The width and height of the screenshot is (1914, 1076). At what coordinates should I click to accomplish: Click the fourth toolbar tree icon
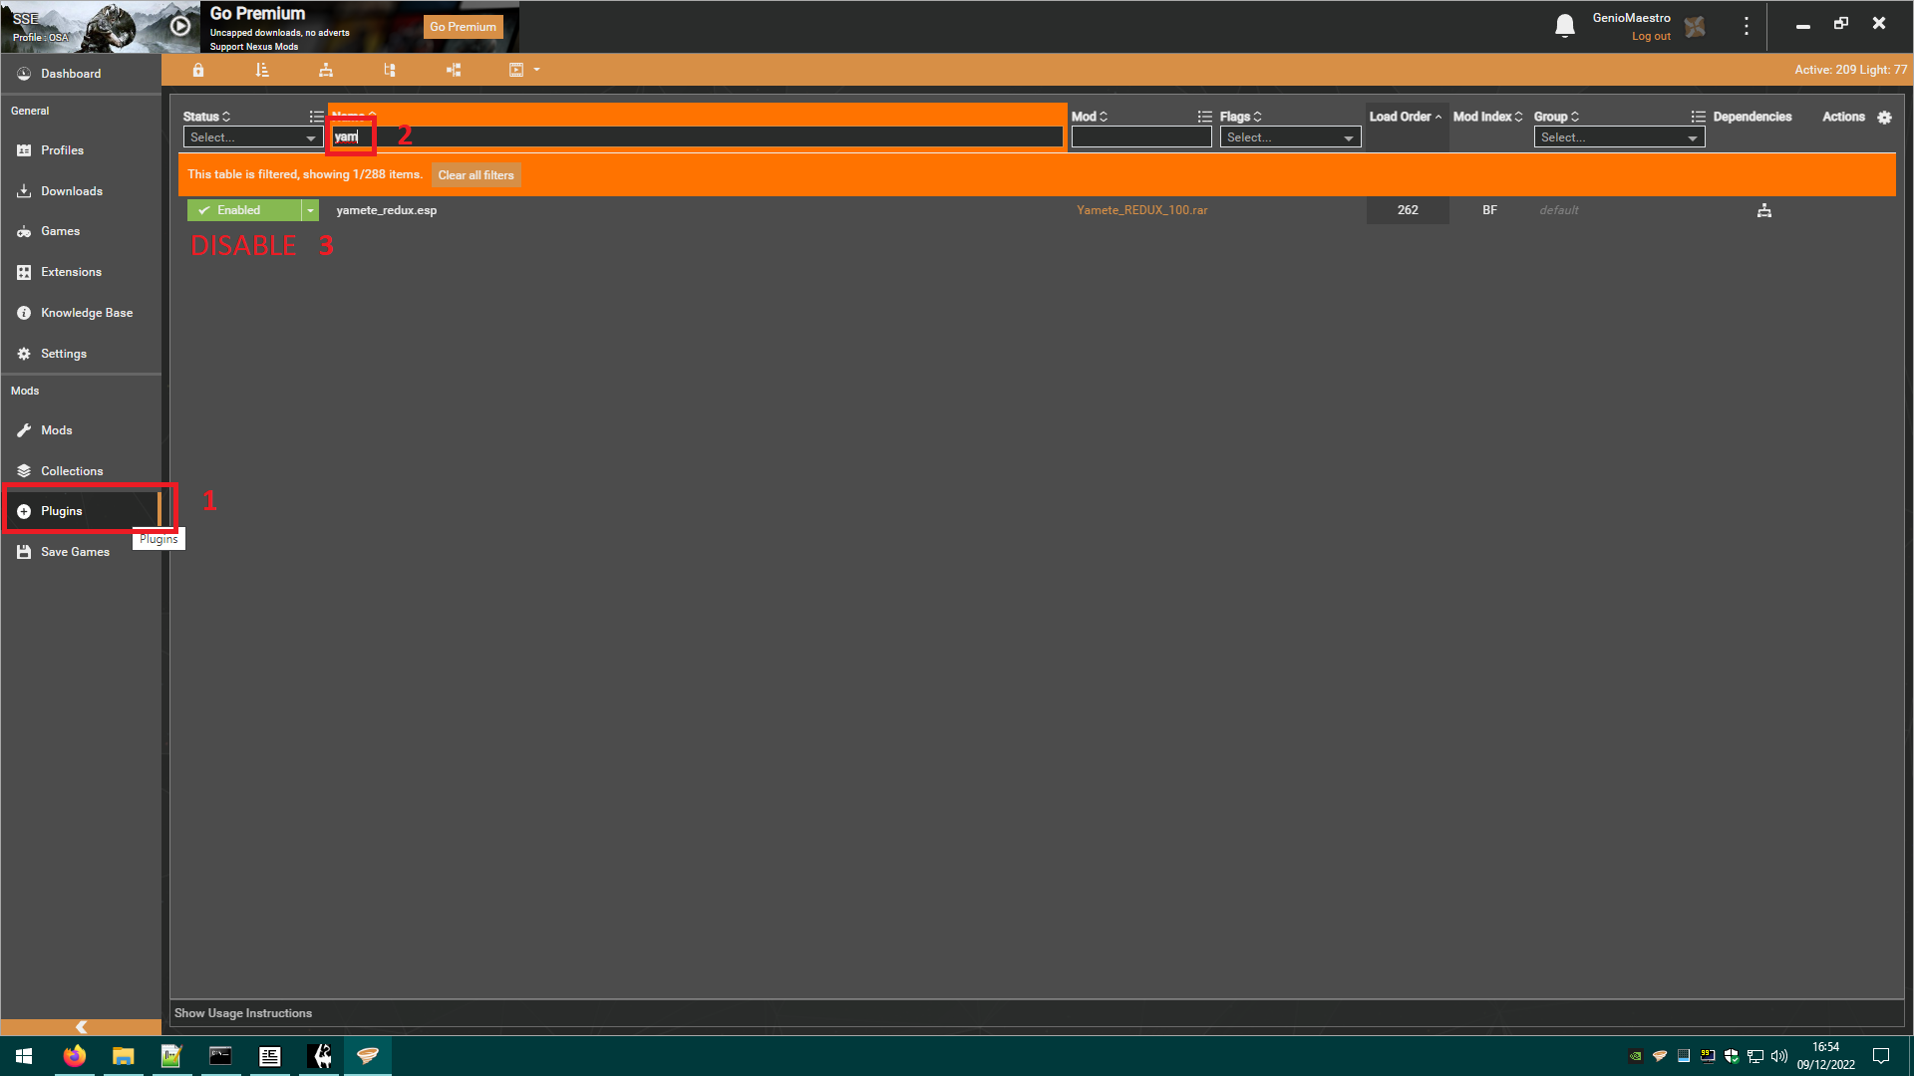coord(390,70)
